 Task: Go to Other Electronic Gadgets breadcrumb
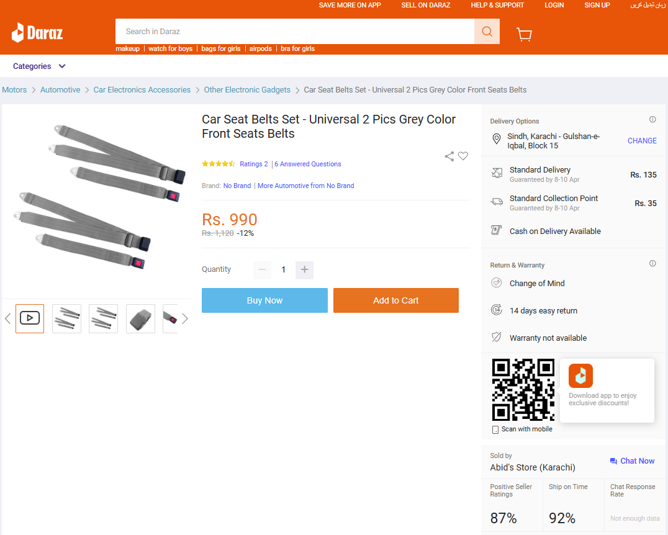247,90
